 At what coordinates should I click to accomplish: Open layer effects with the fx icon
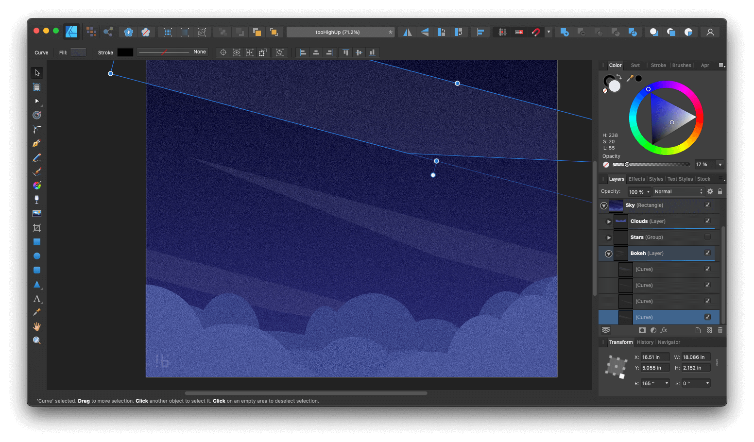click(664, 330)
